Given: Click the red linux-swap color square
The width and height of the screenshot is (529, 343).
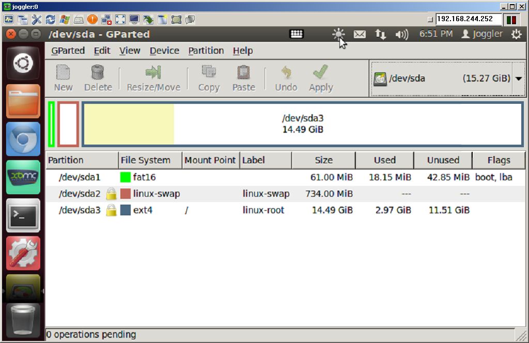Looking at the screenshot, I should click(125, 194).
